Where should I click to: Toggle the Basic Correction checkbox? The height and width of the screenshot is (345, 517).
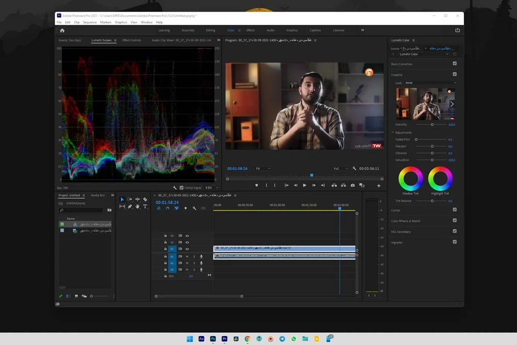pyautogui.click(x=454, y=63)
